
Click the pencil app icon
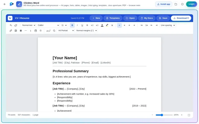pos(19,4)
